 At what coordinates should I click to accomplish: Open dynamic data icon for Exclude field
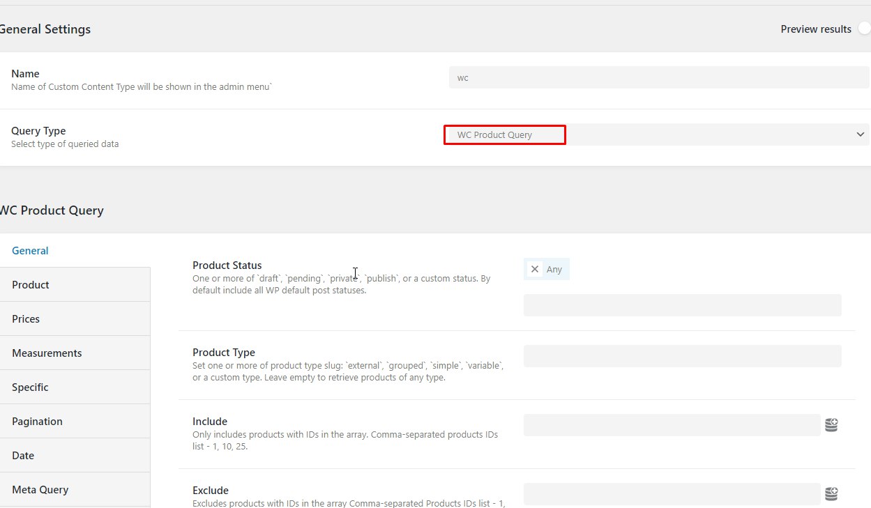(831, 494)
